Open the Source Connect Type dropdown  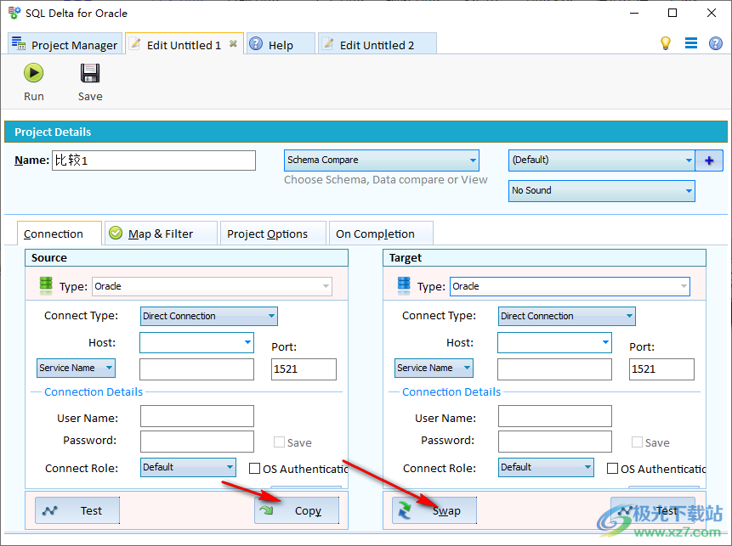[x=208, y=316]
